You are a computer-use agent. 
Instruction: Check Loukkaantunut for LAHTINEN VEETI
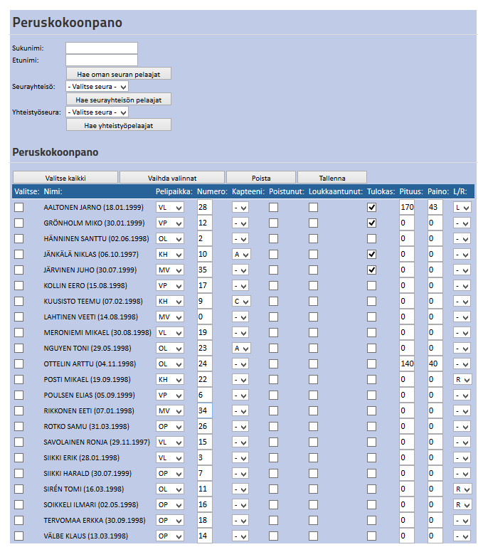(x=313, y=317)
